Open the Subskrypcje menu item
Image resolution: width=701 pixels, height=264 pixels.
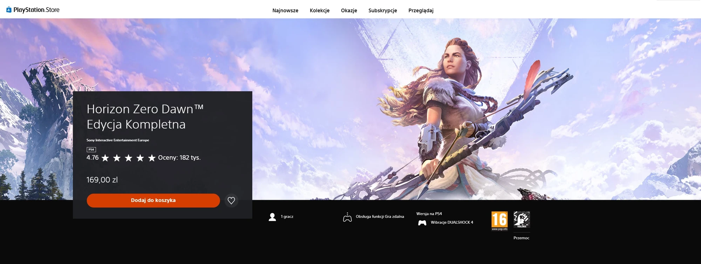click(383, 11)
